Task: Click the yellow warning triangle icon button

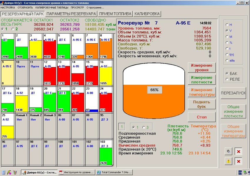Action: (229, 161)
